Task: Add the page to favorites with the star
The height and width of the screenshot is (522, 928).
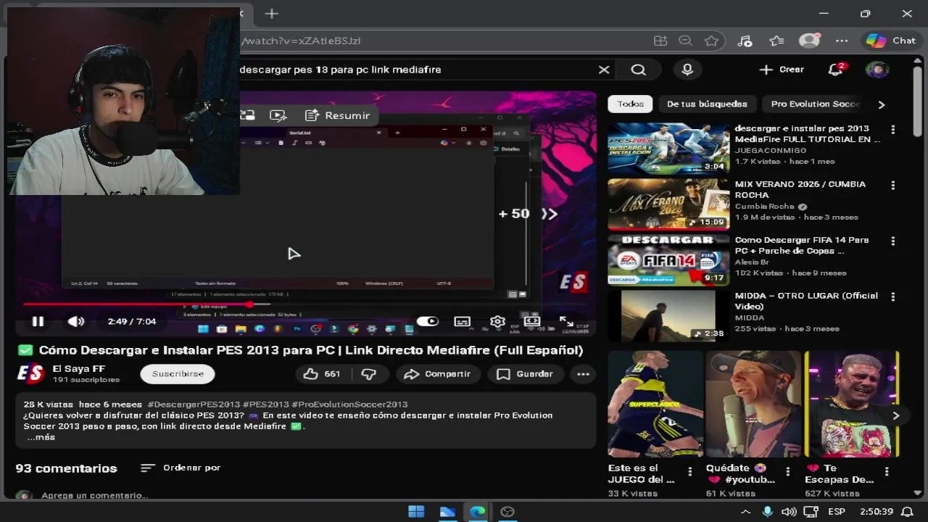Action: coord(711,41)
